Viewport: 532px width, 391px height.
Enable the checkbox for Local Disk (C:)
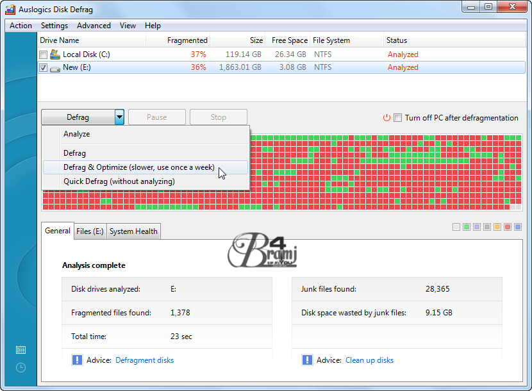tap(42, 54)
